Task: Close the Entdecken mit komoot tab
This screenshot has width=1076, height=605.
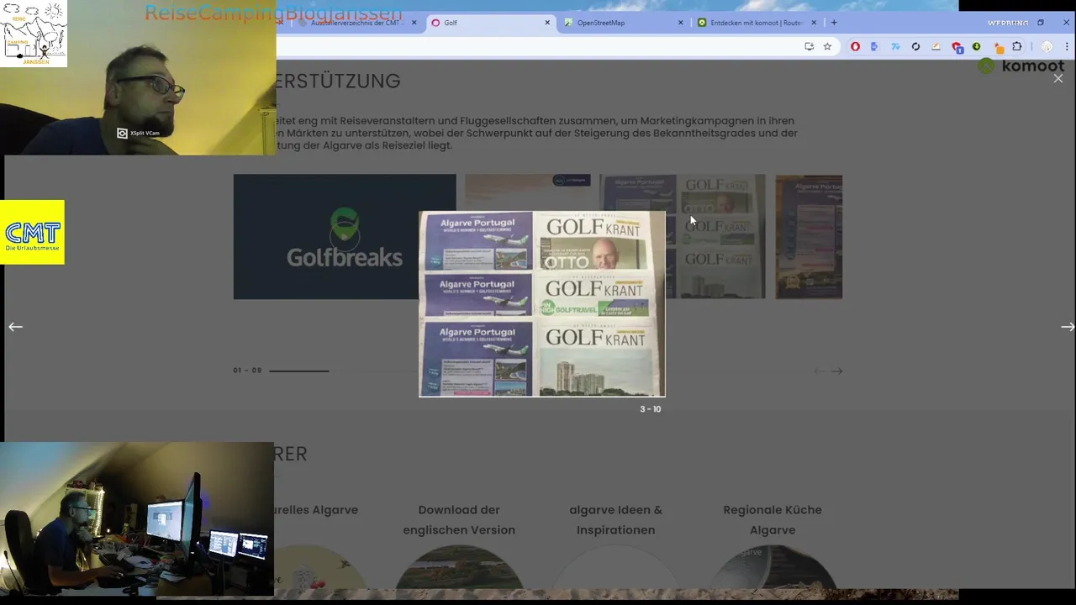Action: (x=814, y=23)
